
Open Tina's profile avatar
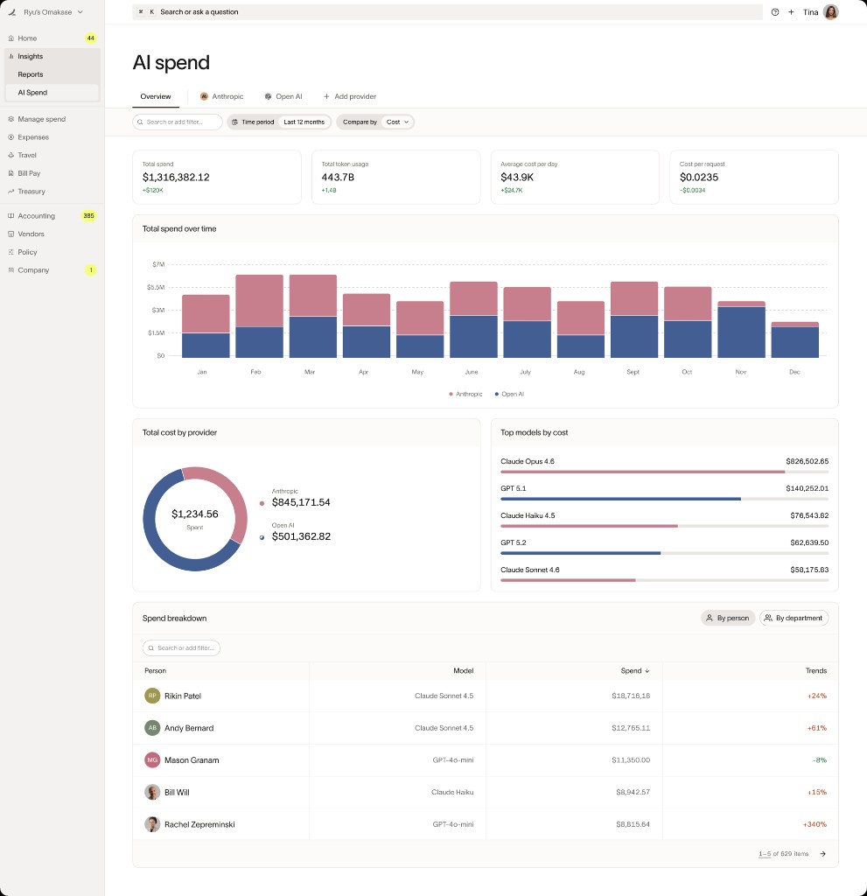pos(830,12)
